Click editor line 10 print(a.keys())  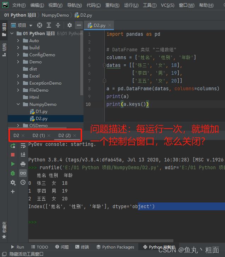pyautogui.click(x=127, y=104)
